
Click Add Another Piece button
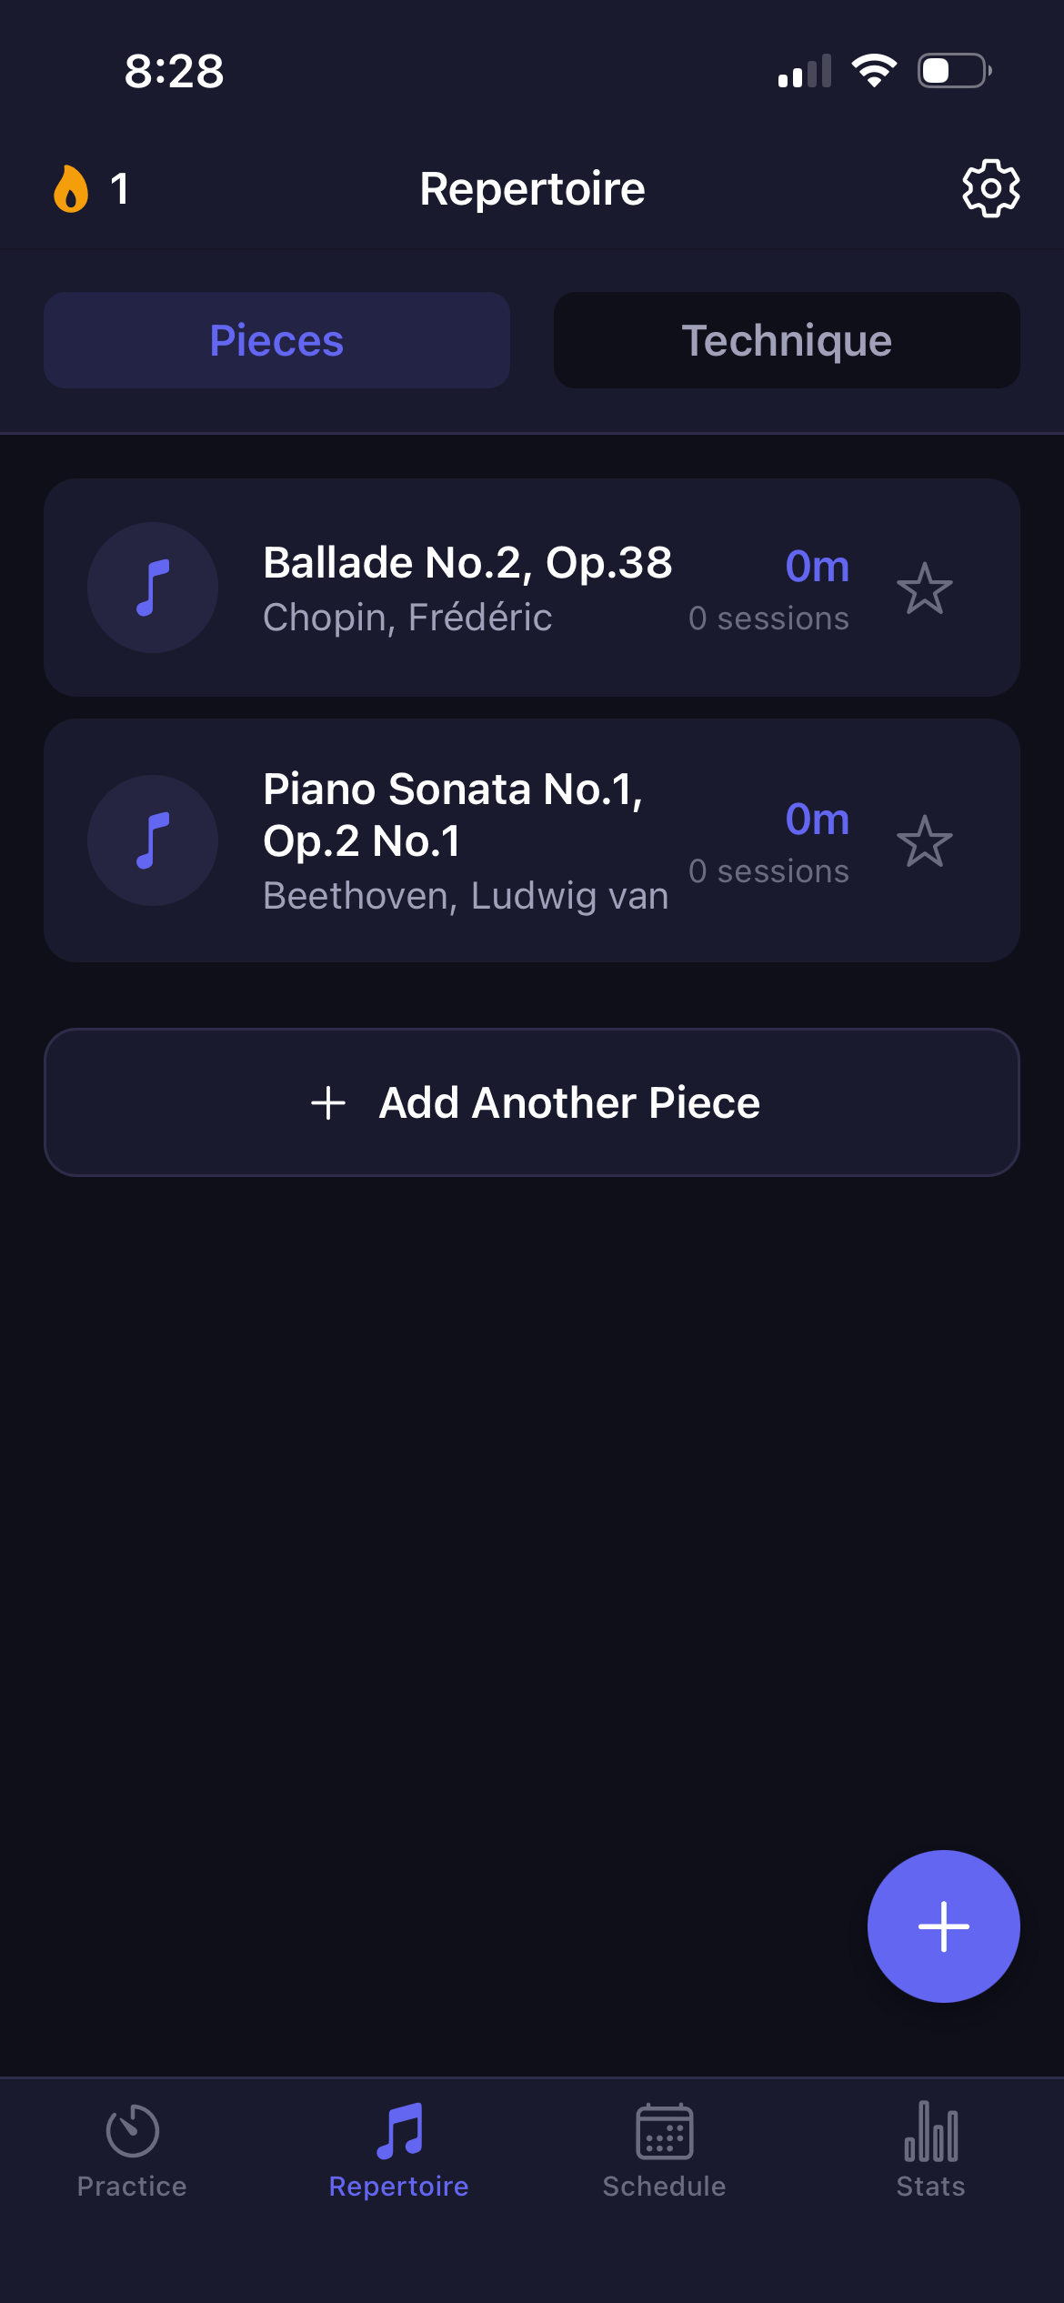coord(532,1102)
